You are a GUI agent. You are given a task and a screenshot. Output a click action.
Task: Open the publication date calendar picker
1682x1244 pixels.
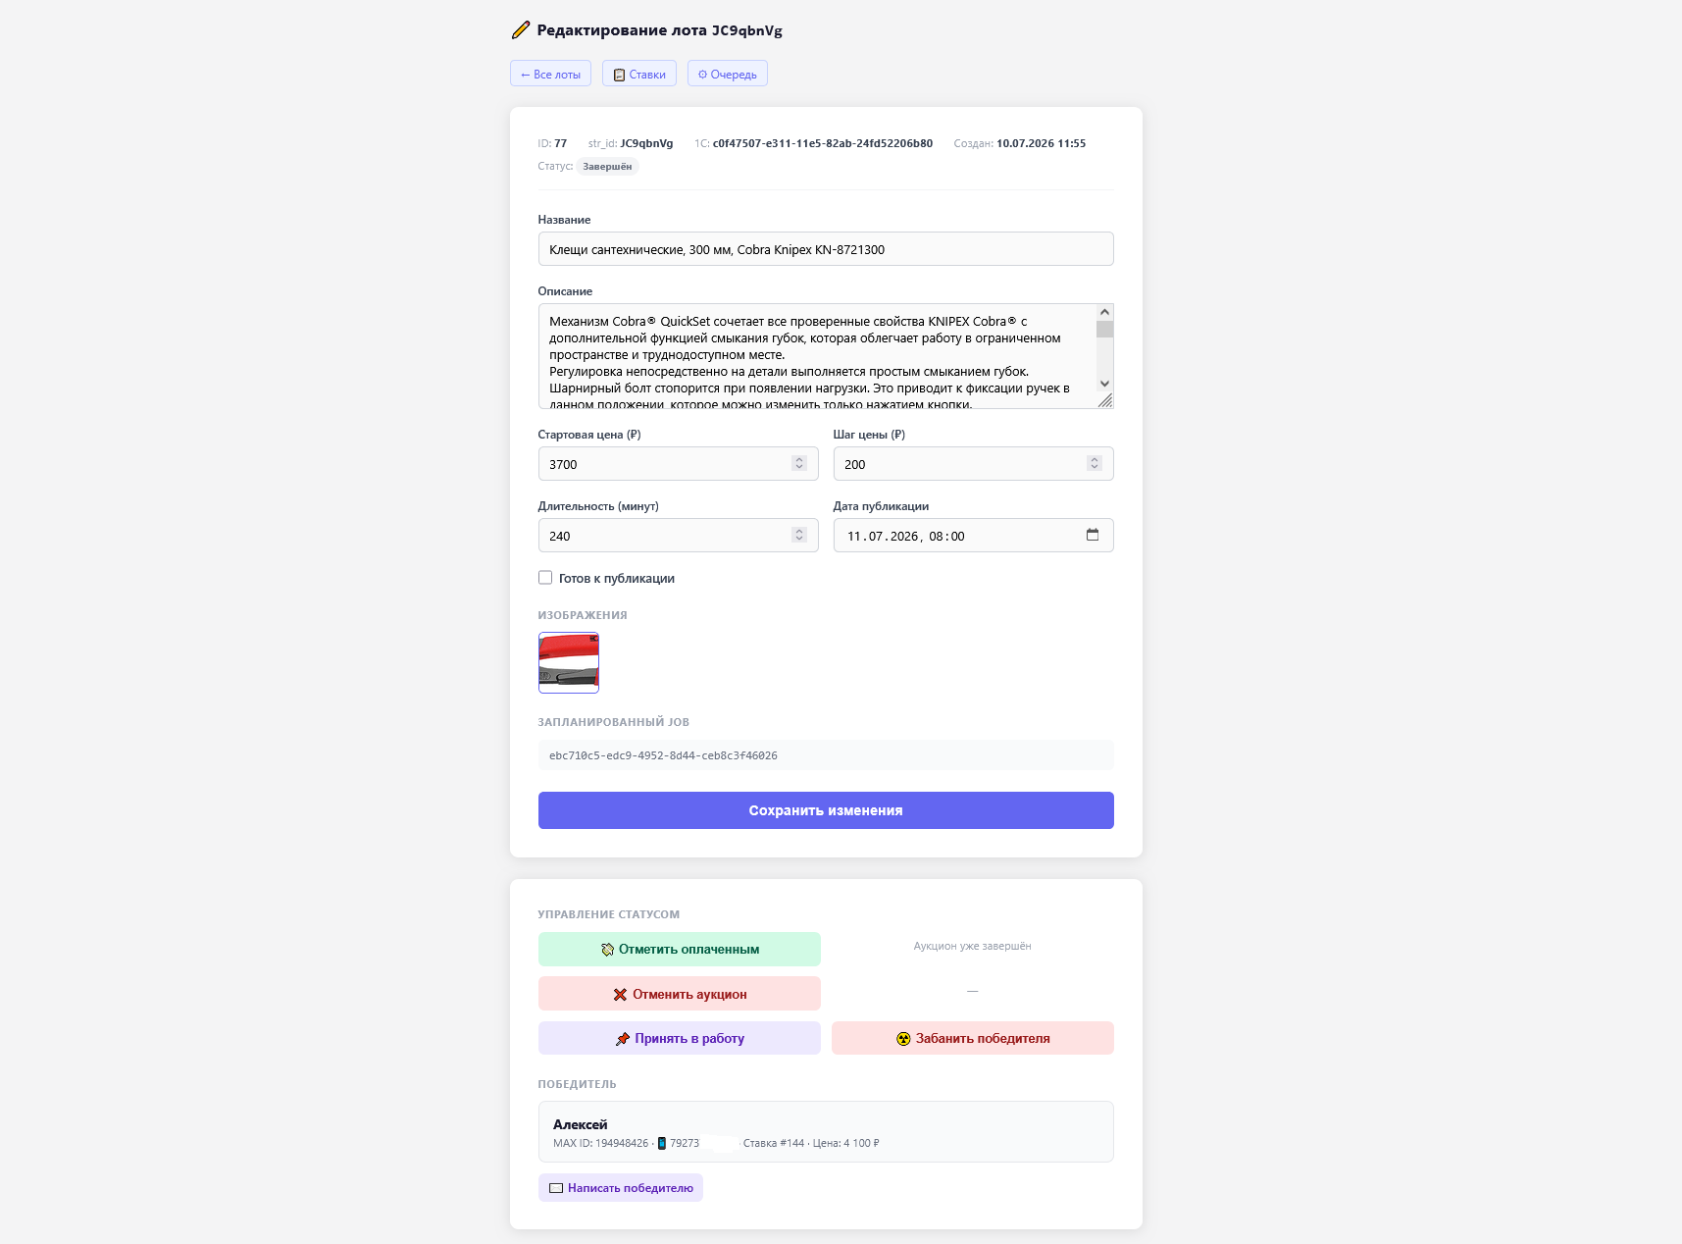(x=1093, y=535)
